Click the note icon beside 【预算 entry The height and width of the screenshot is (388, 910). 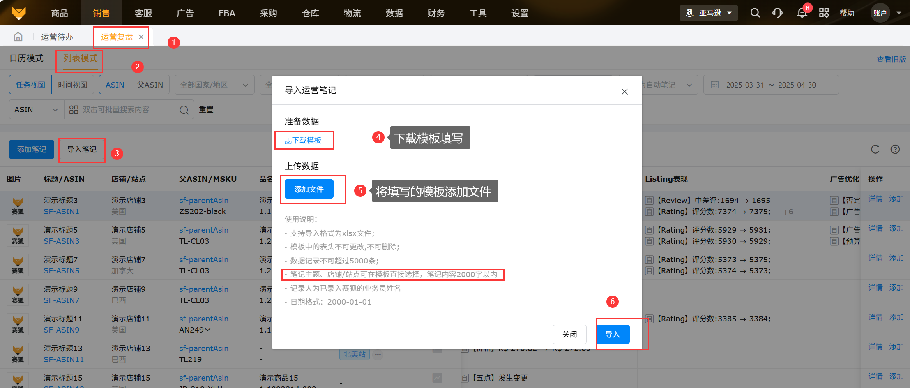click(834, 241)
